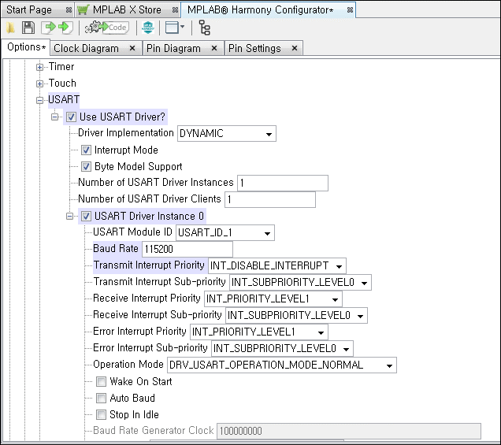Open the Driver Implementation DYNAMIC dropdown
The height and width of the screenshot is (445, 501).
click(227, 134)
